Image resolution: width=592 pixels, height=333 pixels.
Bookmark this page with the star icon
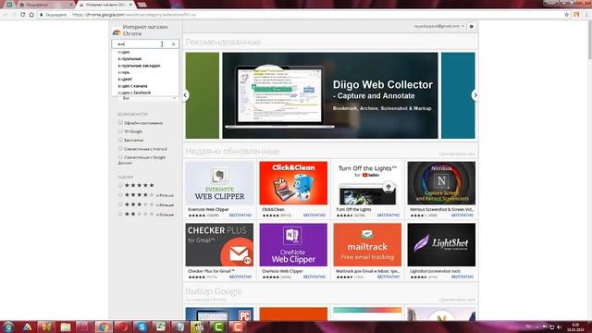pyautogui.click(x=566, y=15)
